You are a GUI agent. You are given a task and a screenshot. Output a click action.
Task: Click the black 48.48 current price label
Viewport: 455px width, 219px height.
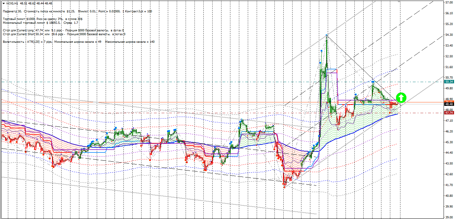(x=449, y=104)
